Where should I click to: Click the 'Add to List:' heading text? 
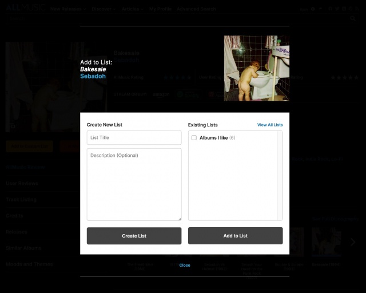[96, 62]
